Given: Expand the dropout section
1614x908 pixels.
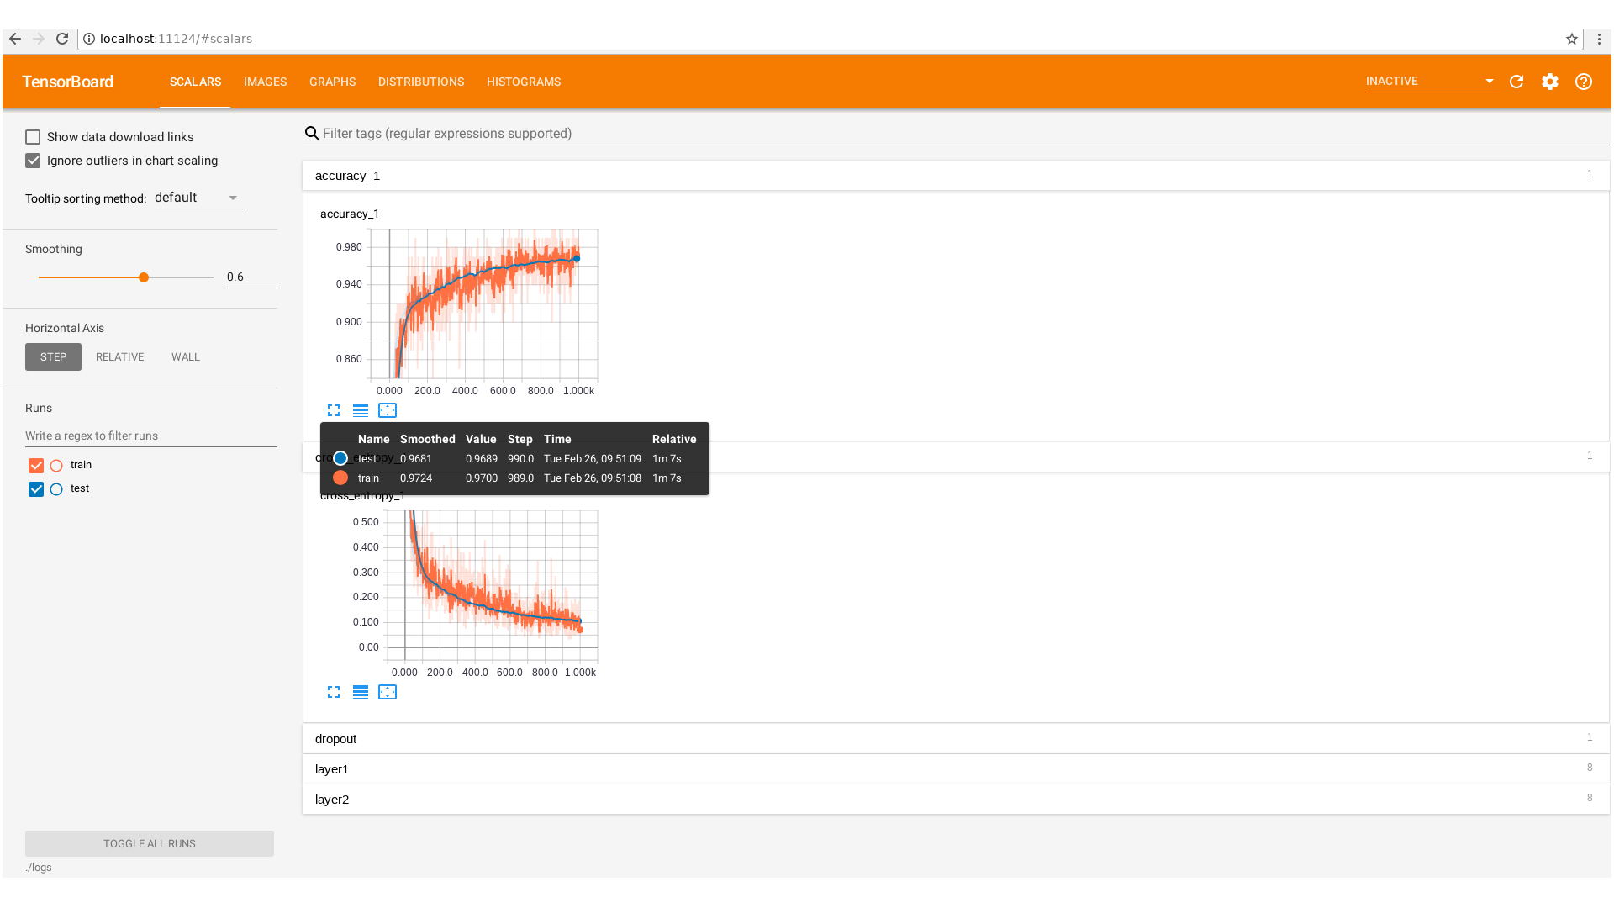Looking at the screenshot, I should tap(336, 739).
